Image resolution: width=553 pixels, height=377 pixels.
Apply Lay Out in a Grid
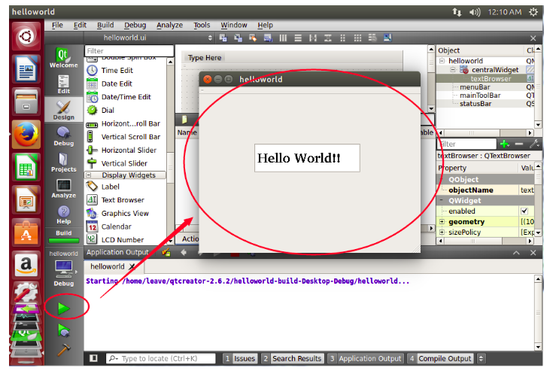pyautogui.click(x=357, y=38)
